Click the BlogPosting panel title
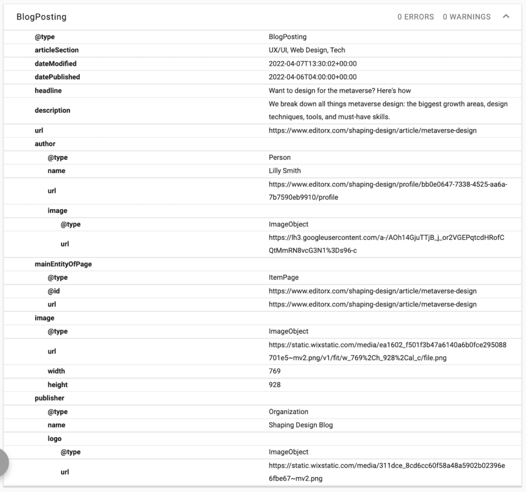This screenshot has height=492, width=526. click(x=41, y=16)
